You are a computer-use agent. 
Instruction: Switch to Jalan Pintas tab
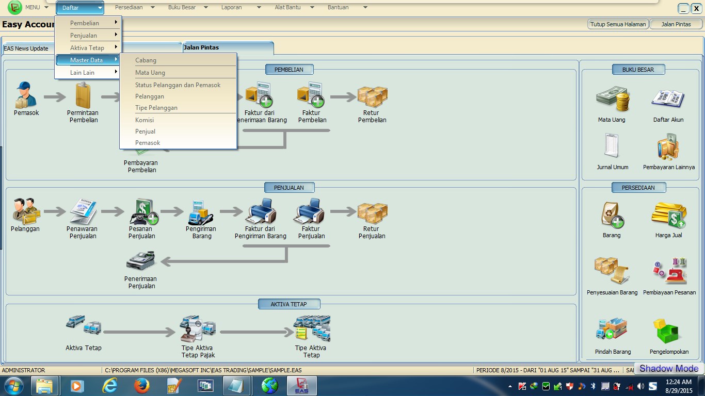pyautogui.click(x=227, y=48)
